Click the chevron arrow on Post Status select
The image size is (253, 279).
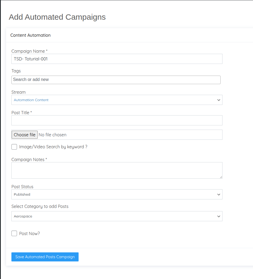tap(219, 195)
